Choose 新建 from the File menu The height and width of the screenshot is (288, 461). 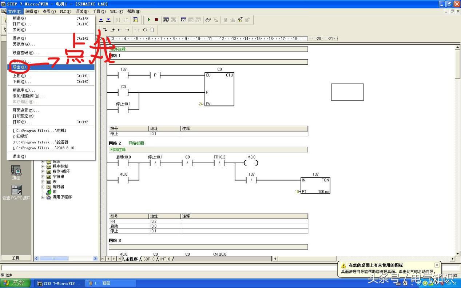pyautogui.click(x=51, y=18)
